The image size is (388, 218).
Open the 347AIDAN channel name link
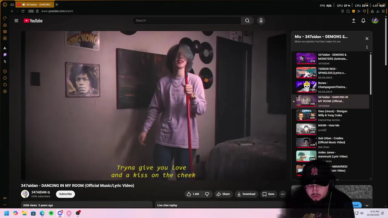point(39,192)
